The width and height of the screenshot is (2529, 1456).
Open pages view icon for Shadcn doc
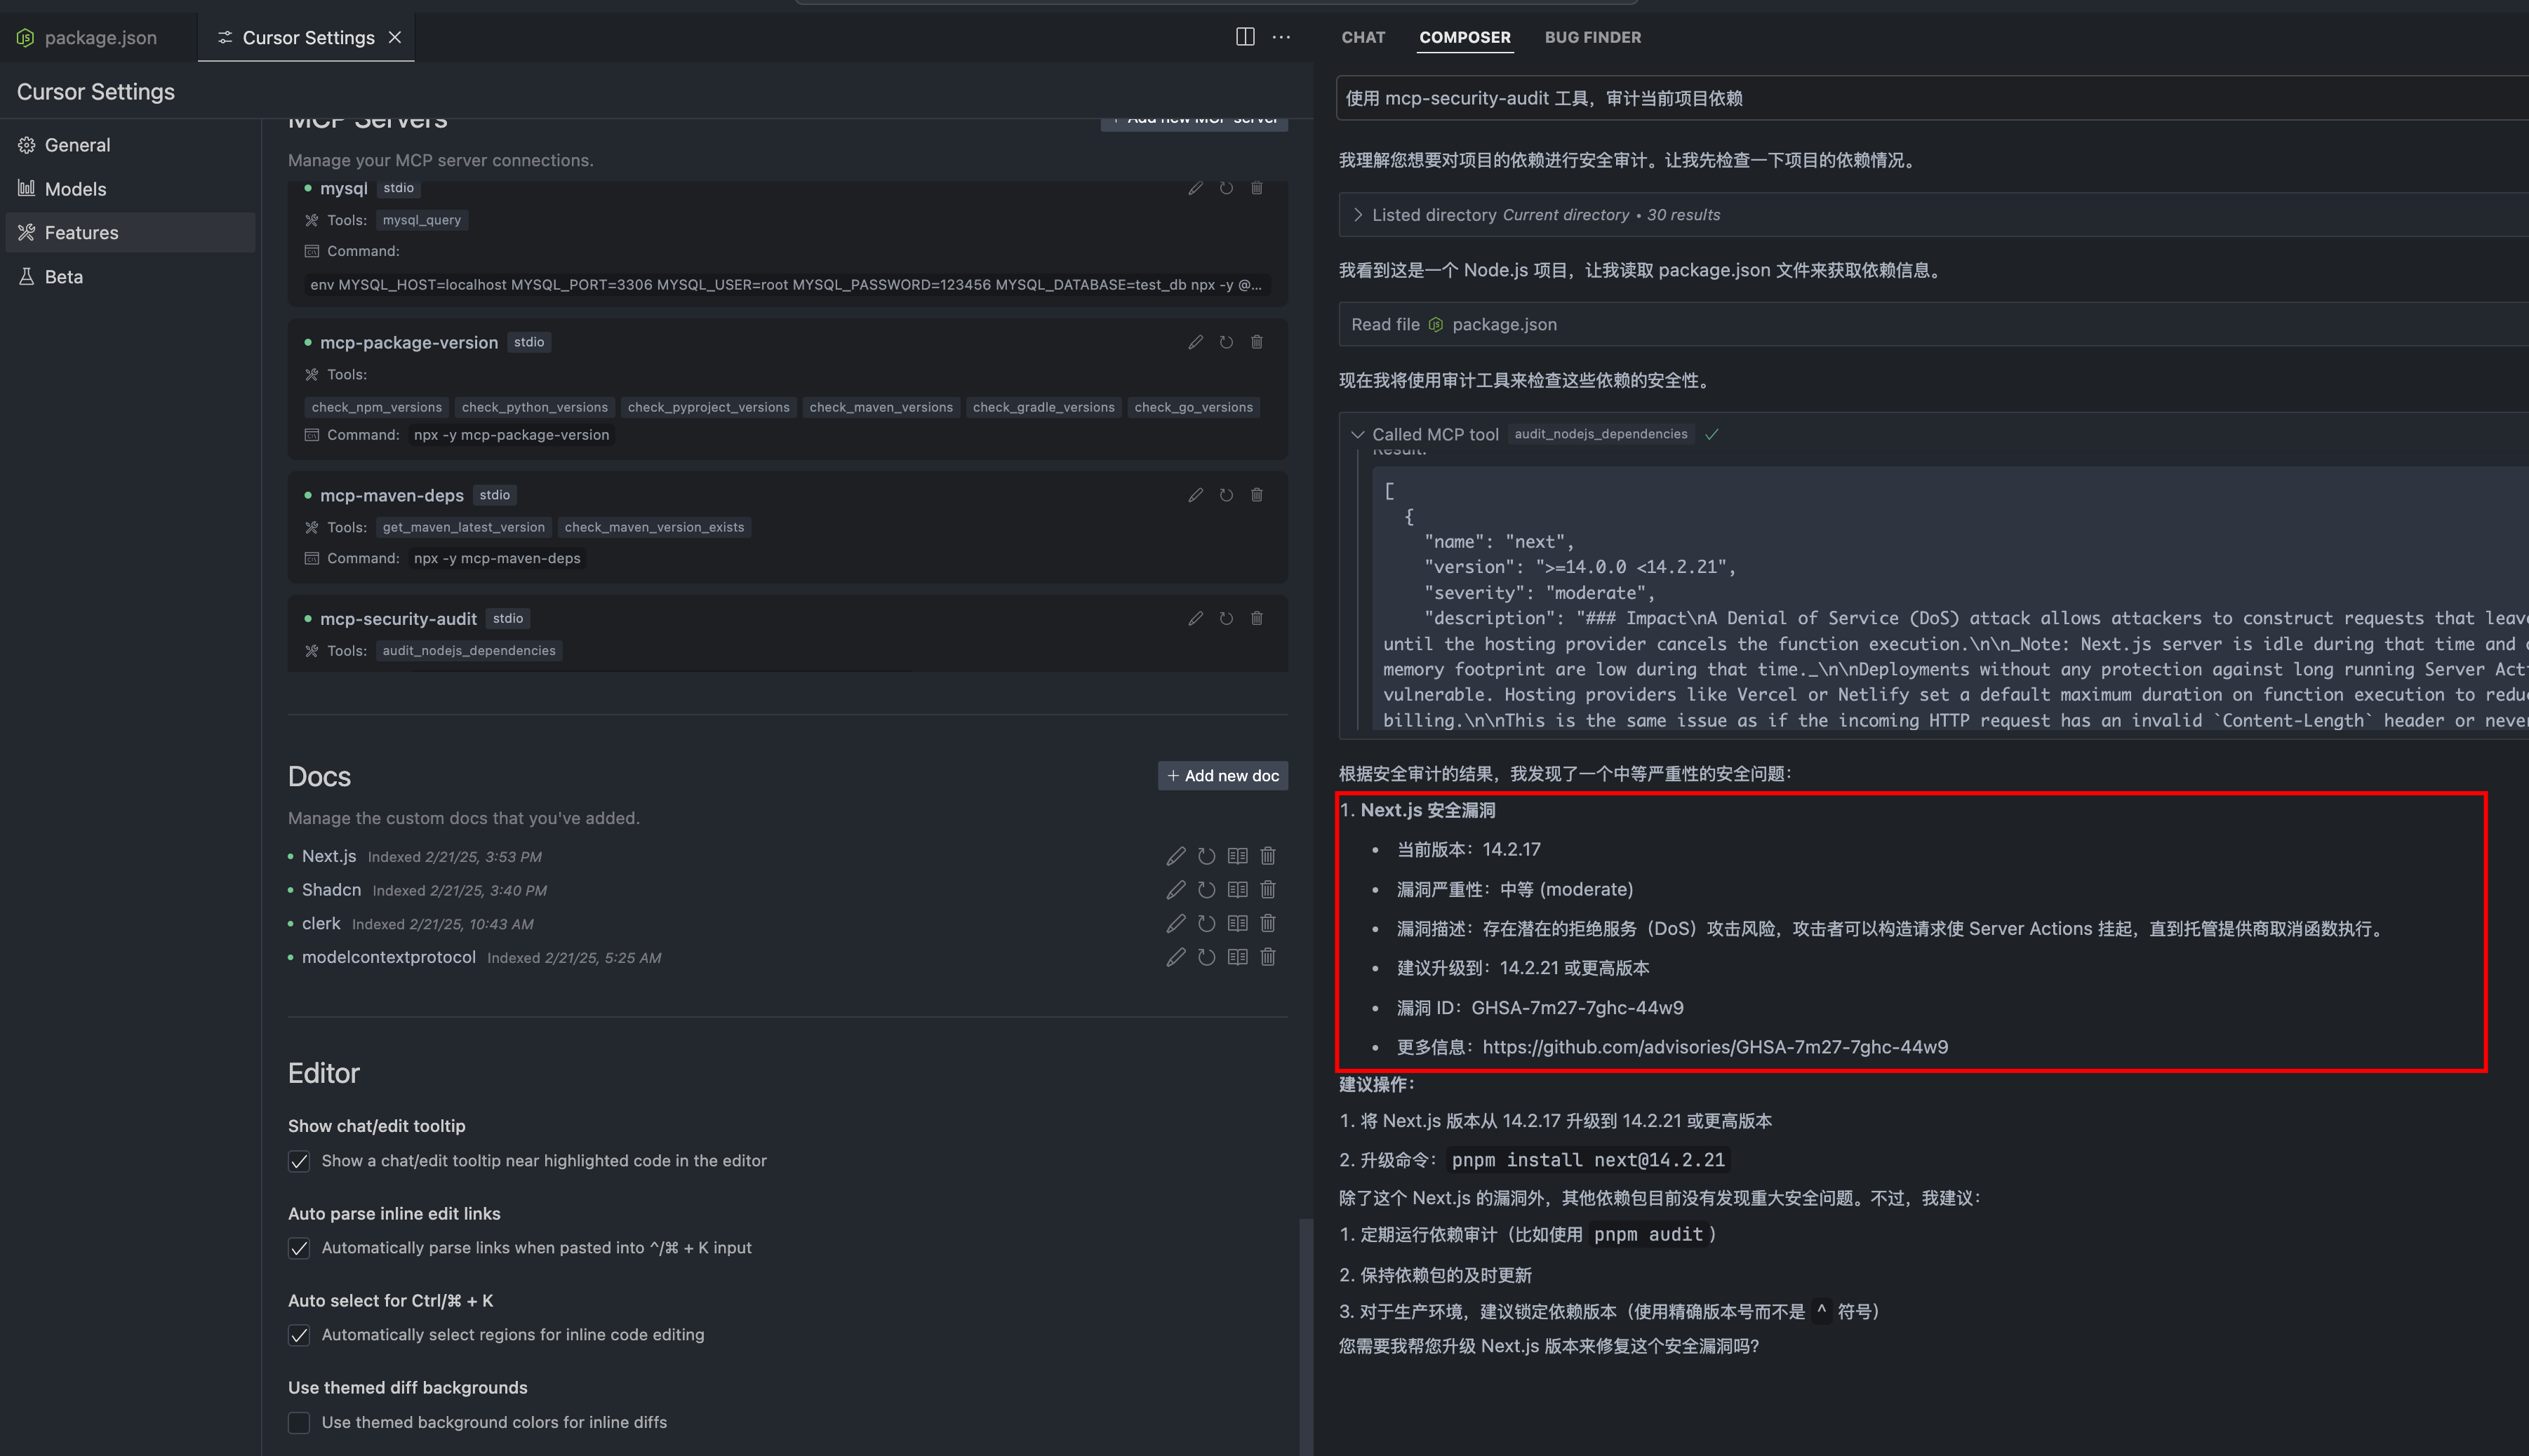[1238, 890]
